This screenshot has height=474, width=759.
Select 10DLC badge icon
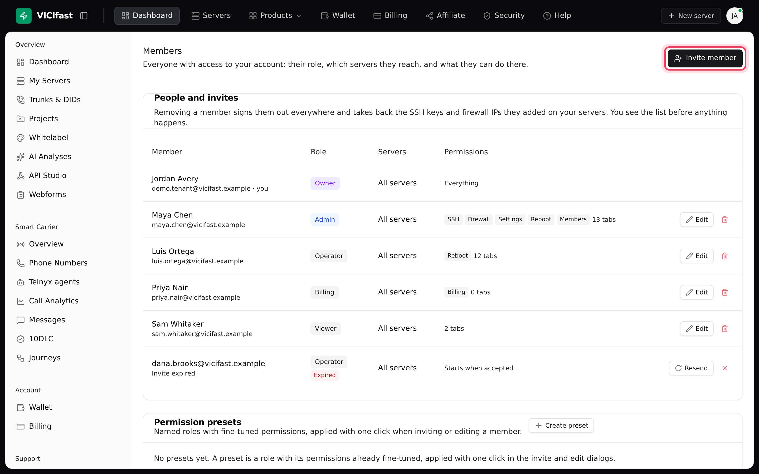click(x=20, y=339)
